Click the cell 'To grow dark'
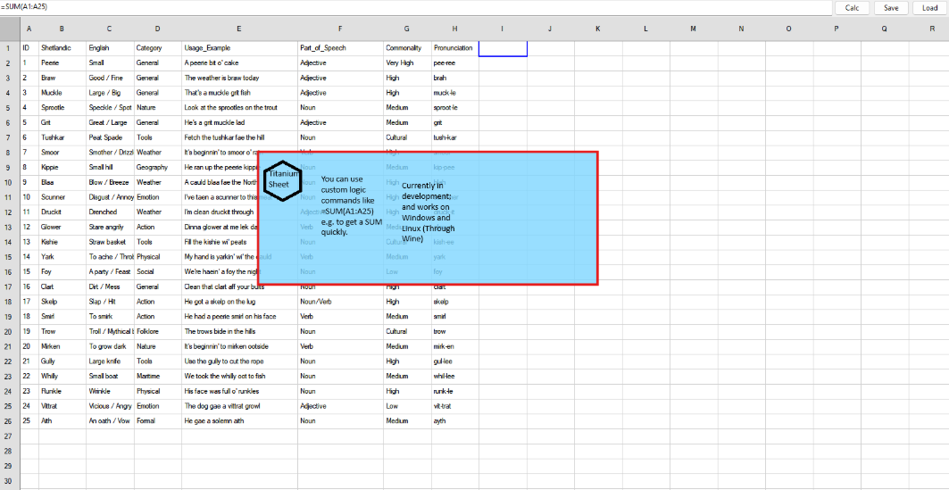This screenshot has width=949, height=490. point(110,346)
